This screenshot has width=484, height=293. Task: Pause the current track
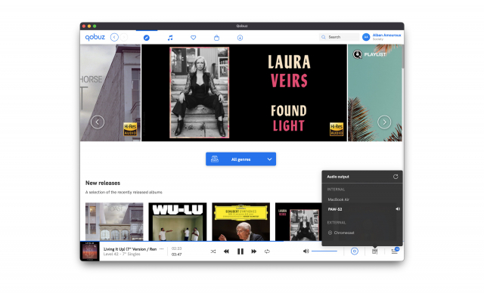(240, 251)
